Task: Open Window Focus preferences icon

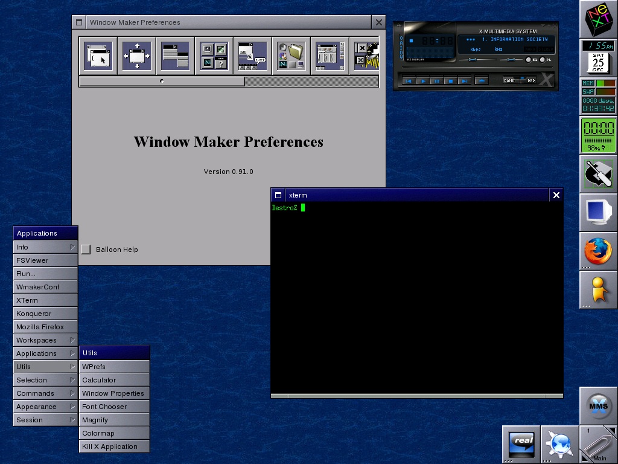Action: 98,56
